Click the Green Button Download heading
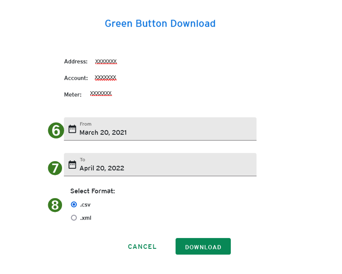Screen dimensions: 342x274 click(160, 24)
